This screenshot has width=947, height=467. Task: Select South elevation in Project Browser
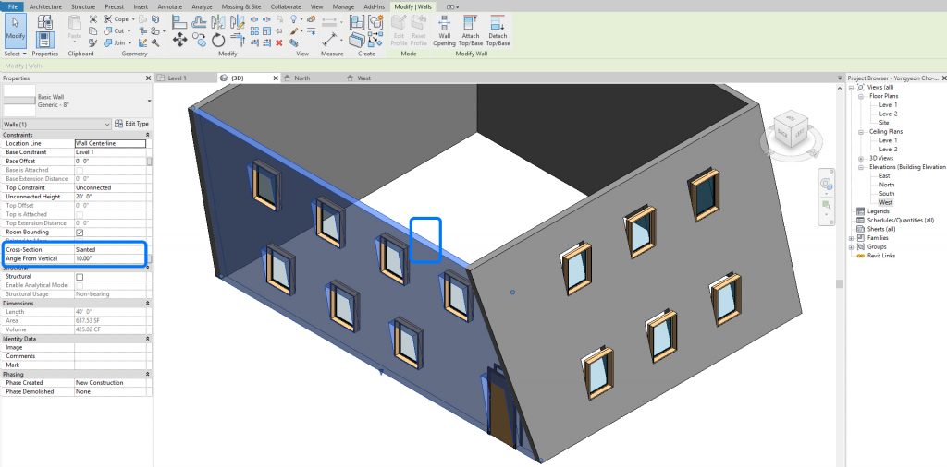(x=887, y=194)
